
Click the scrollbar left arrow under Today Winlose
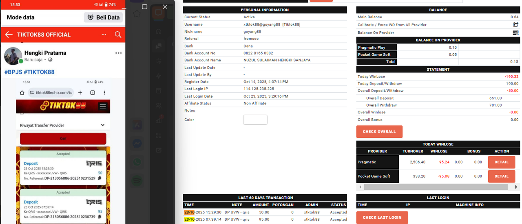pos(360,187)
